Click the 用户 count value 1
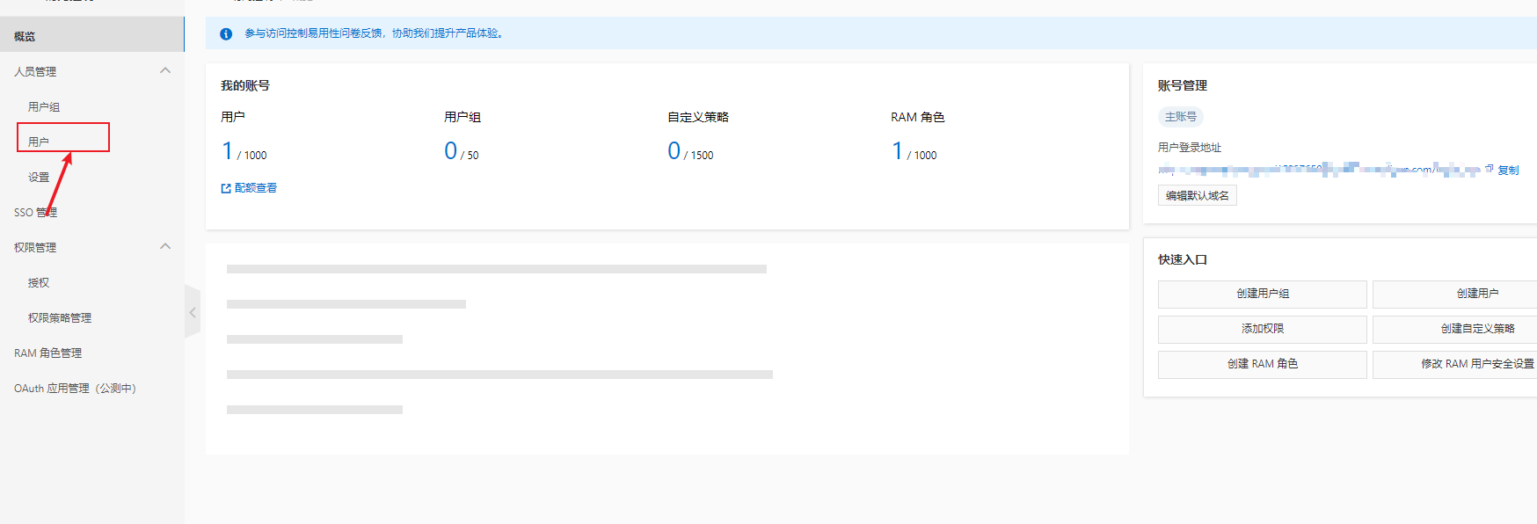The image size is (1537, 524). click(228, 151)
